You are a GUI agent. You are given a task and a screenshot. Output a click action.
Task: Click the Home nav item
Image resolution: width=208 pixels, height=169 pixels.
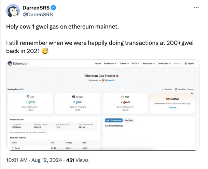pos(98,64)
